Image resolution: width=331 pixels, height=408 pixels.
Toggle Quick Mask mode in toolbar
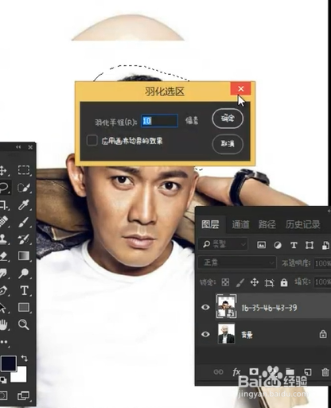pyautogui.click(x=3, y=395)
